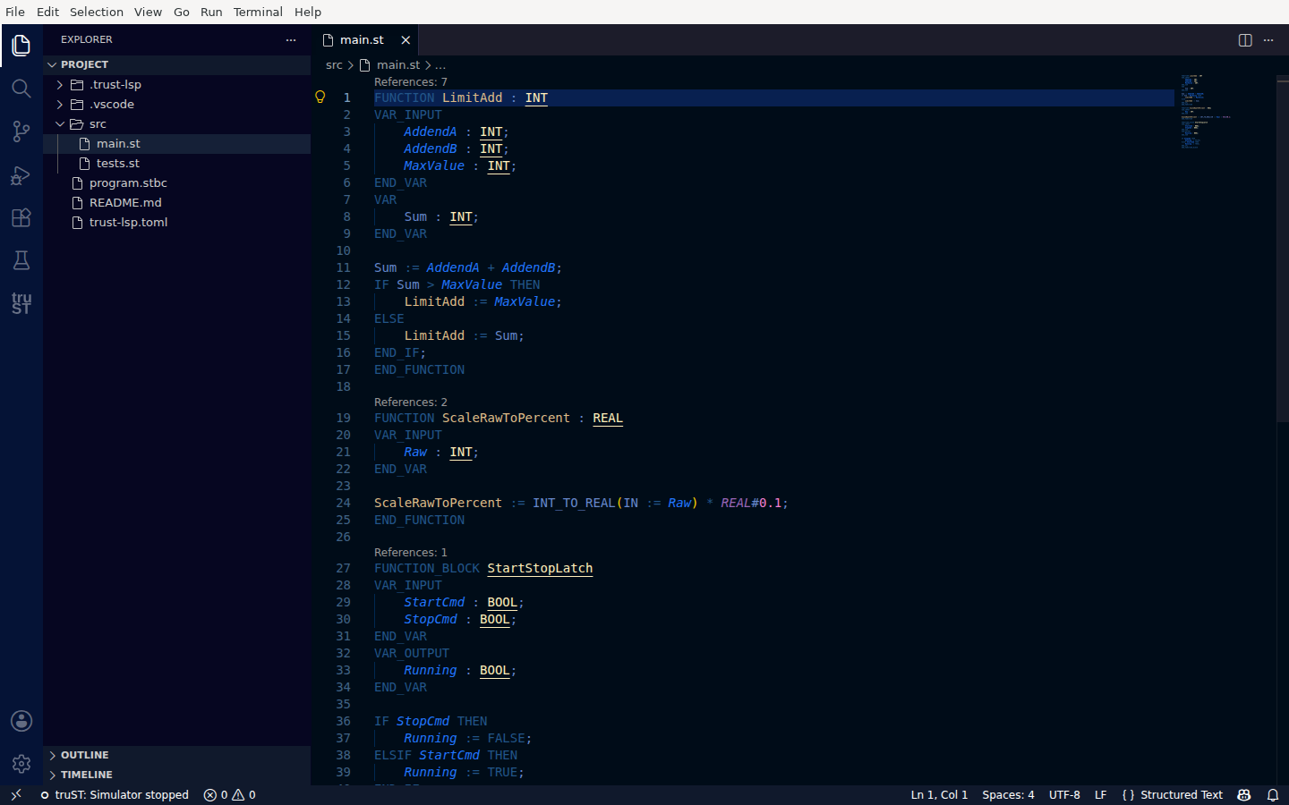
Task: Open the Selection menu
Action: [x=97, y=12]
